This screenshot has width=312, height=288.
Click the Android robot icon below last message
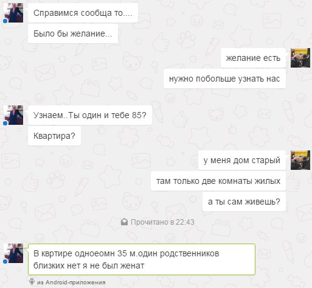pos(32,281)
